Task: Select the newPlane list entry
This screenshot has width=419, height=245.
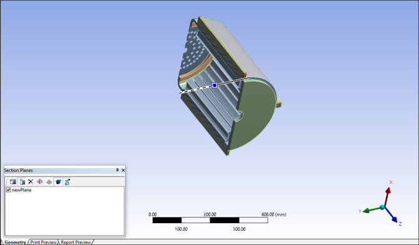Action: tap(22, 190)
